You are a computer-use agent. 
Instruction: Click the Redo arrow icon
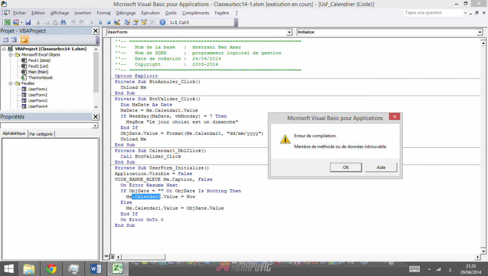click(81, 22)
